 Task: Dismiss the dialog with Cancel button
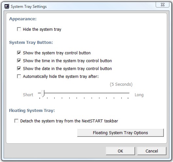tap(152, 151)
